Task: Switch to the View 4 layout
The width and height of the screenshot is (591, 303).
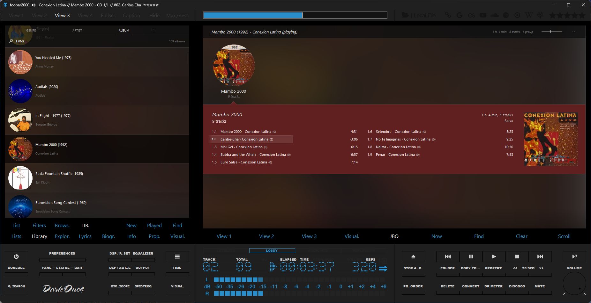Action: (85, 15)
